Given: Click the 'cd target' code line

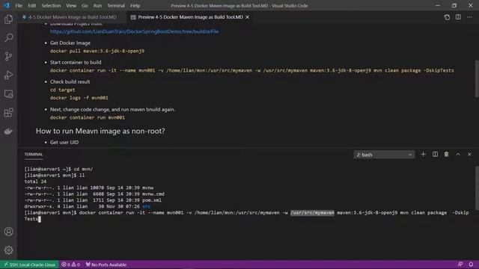Looking at the screenshot, I should pyautogui.click(x=62, y=90).
